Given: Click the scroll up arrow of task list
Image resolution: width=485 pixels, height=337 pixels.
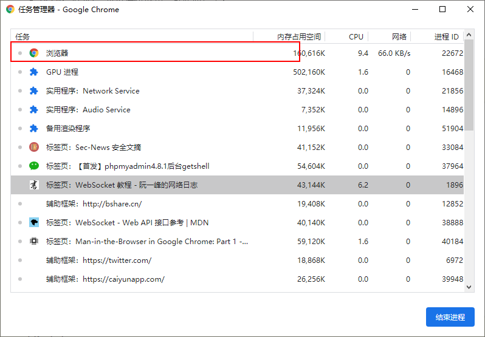Looking at the screenshot, I should tap(469, 35).
